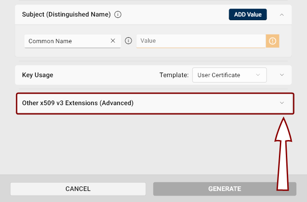This screenshot has width=307, height=202.
Task: Clear the Common Name selection with X
Action: [113, 41]
